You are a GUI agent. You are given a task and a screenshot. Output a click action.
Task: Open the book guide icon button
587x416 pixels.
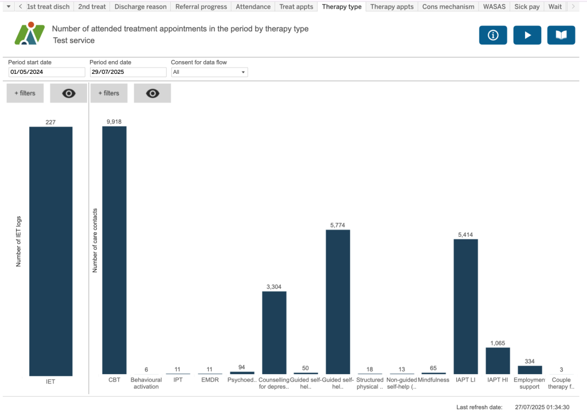561,35
